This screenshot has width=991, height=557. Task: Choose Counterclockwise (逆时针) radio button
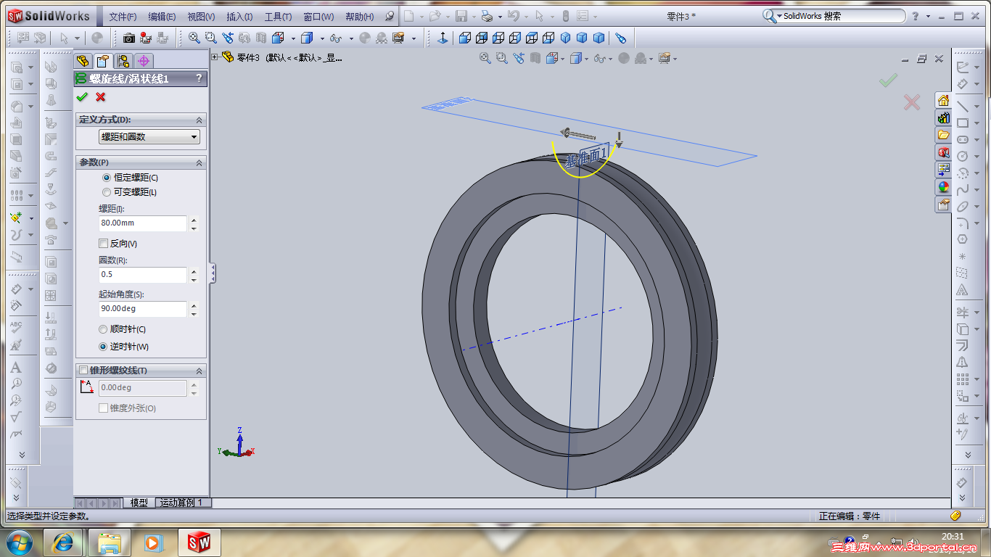coord(103,347)
